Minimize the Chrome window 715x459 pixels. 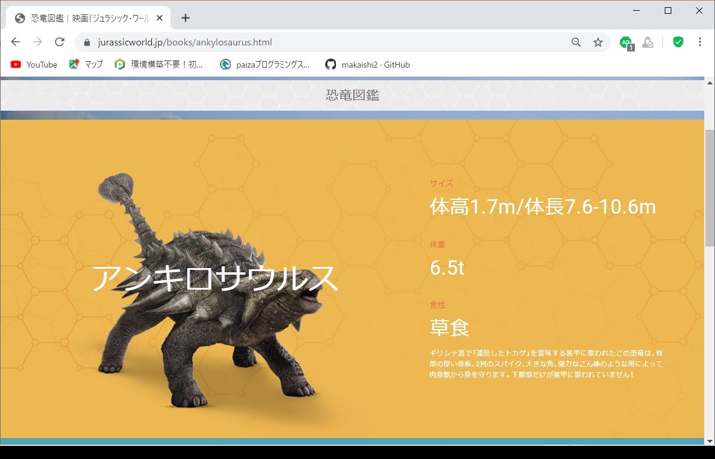coord(637,11)
